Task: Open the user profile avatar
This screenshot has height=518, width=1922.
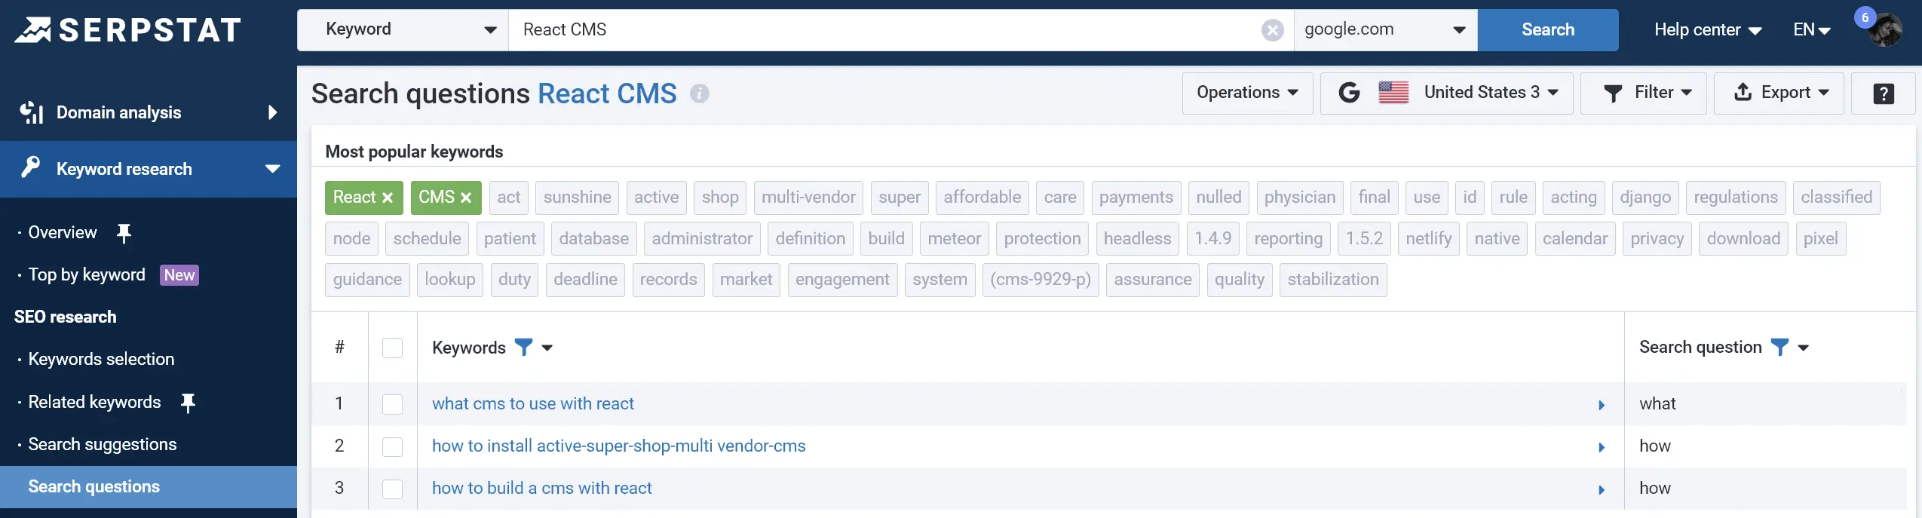Action: click(1886, 32)
